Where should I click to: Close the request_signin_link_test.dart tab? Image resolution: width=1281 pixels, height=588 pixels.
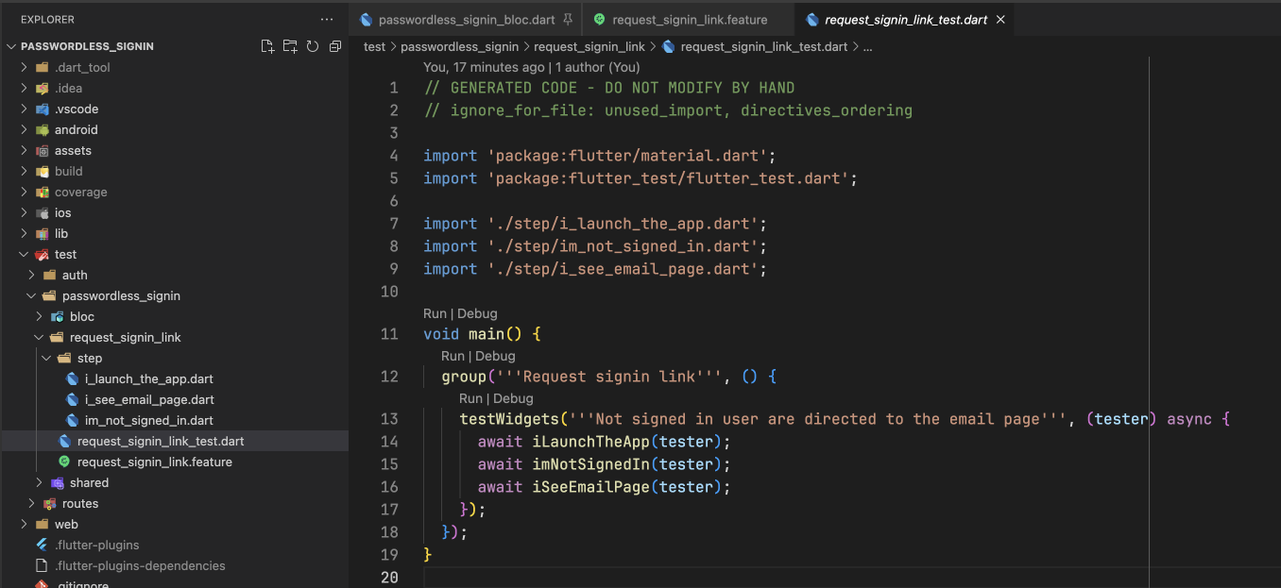[x=1000, y=19]
